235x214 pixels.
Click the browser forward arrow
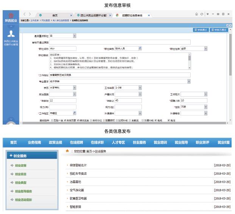(x=30, y=14)
